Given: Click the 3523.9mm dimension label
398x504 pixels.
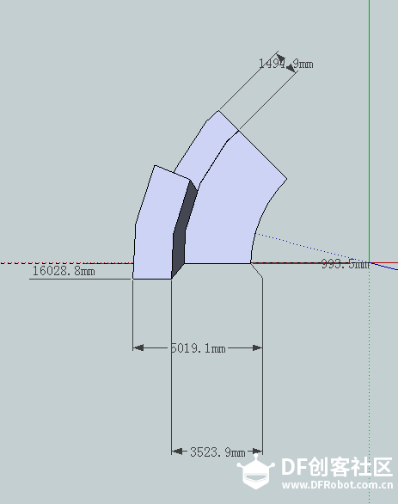Looking at the screenshot, I should coord(217,452).
